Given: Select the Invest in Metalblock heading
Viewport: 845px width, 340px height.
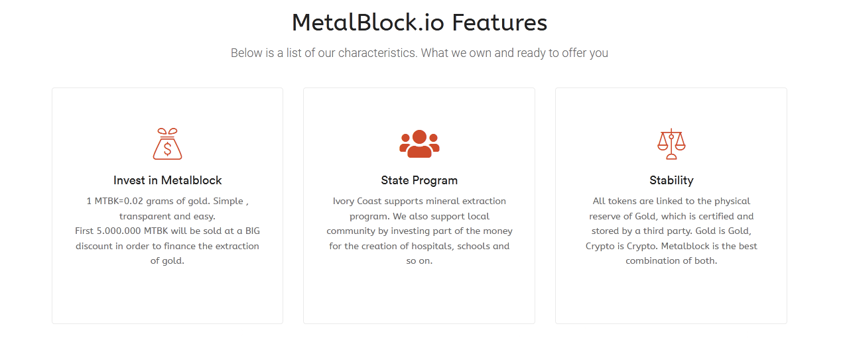Looking at the screenshot, I should coord(167,180).
